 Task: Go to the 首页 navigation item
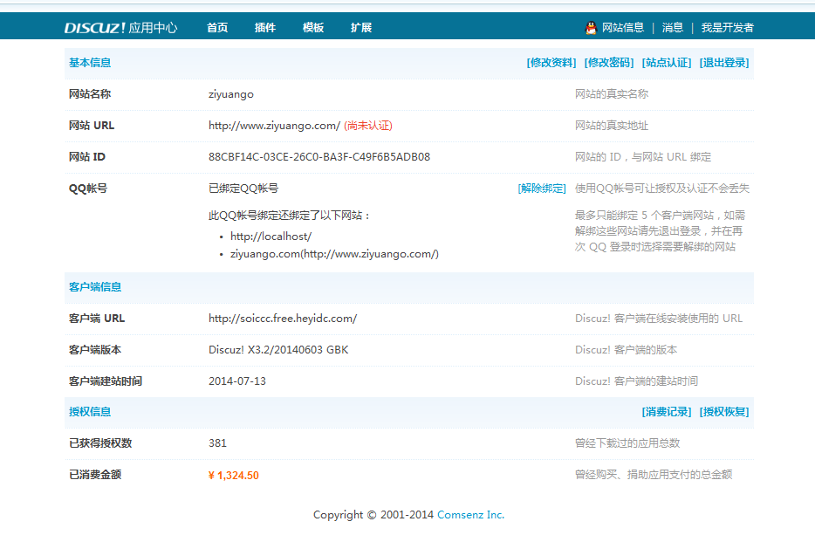pos(217,27)
